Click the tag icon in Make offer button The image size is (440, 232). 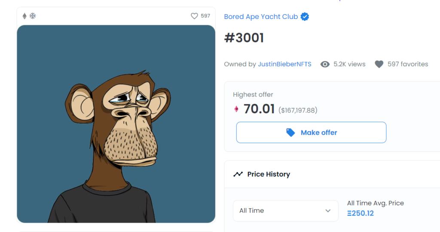[x=290, y=133]
